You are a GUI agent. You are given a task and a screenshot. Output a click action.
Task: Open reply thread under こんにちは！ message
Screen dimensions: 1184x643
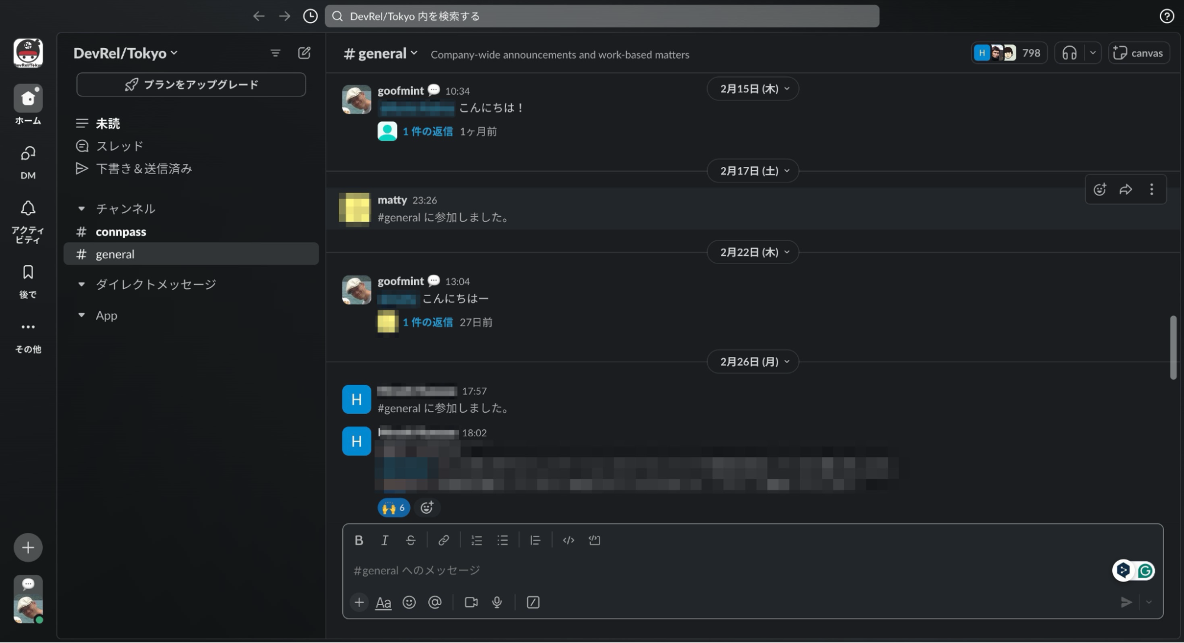coord(428,131)
